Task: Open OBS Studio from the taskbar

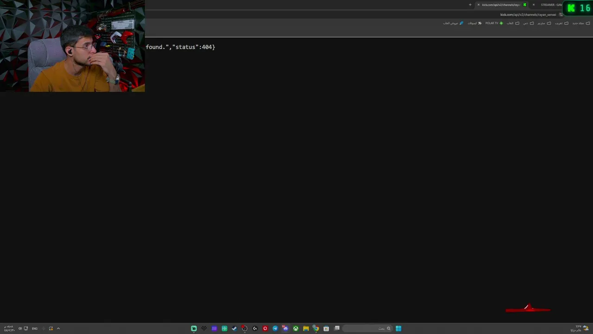Action: (x=245, y=328)
